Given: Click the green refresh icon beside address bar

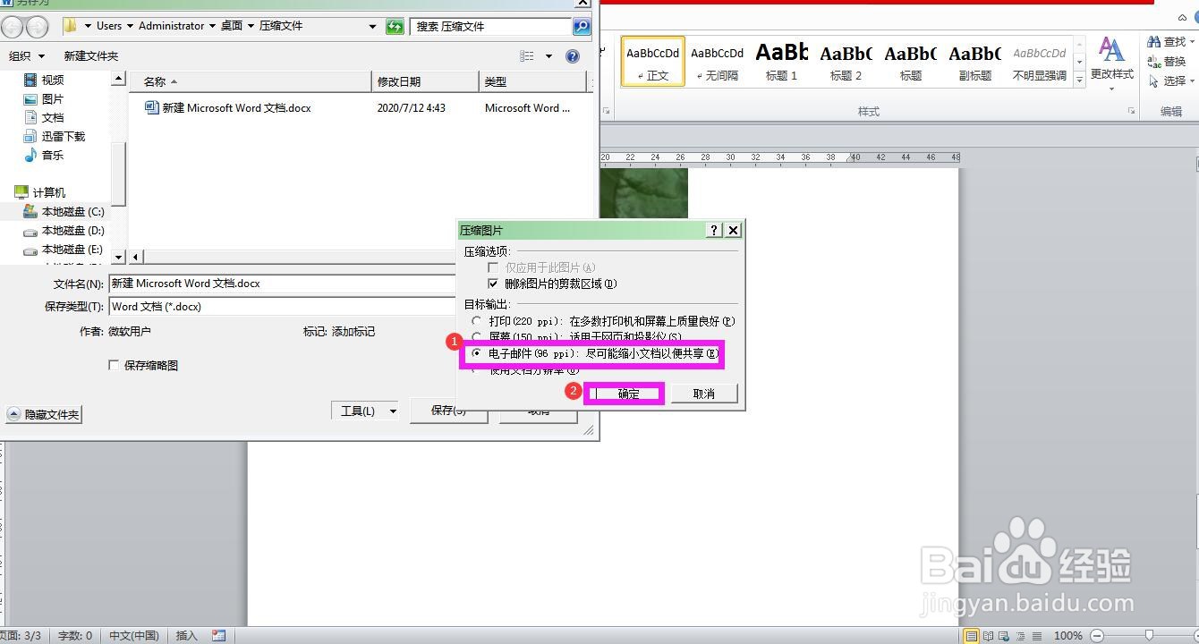Looking at the screenshot, I should tap(395, 27).
